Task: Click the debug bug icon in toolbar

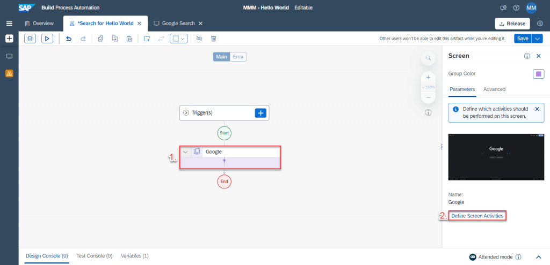Action: point(30,39)
